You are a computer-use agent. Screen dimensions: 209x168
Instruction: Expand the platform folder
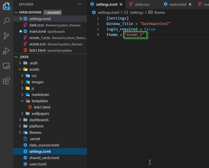coord(20,126)
